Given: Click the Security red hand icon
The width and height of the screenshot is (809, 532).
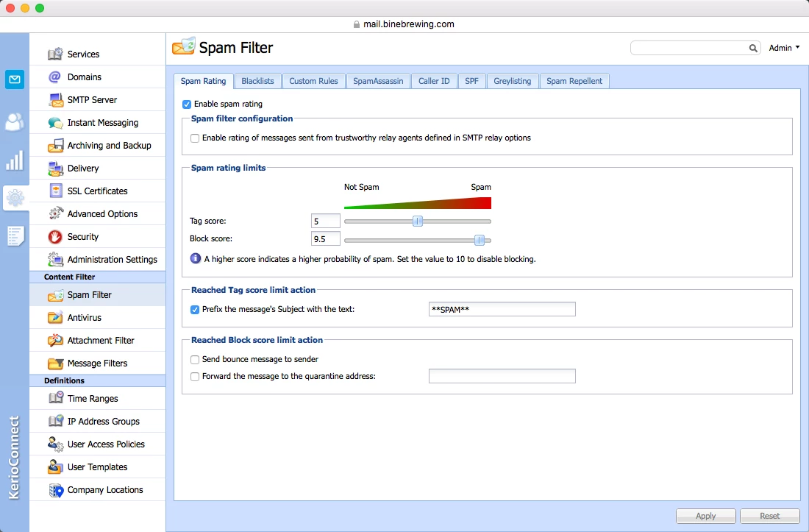Looking at the screenshot, I should (x=55, y=237).
